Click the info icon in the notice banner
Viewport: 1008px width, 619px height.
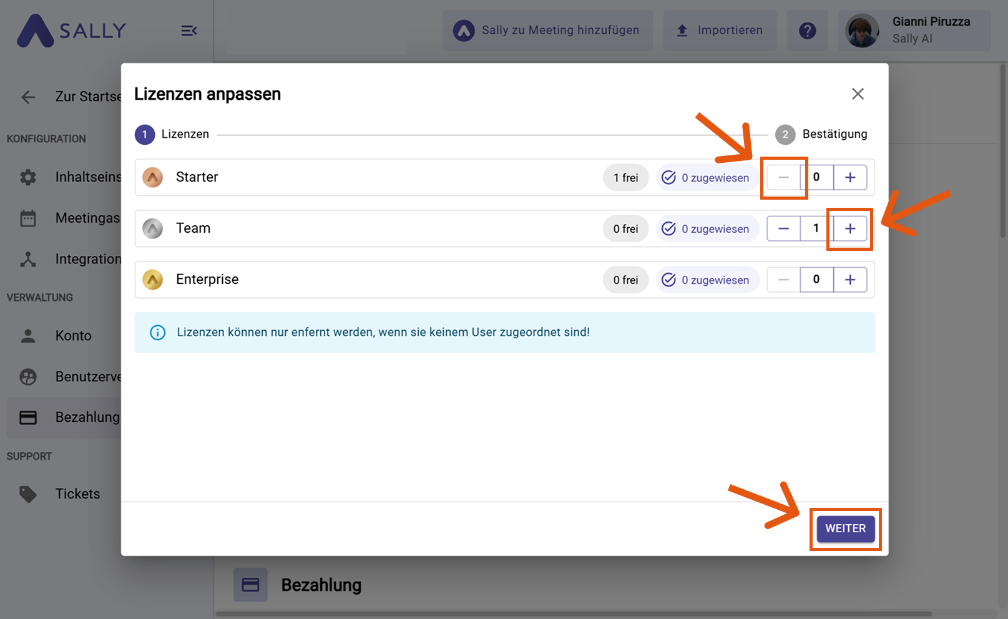(x=158, y=333)
